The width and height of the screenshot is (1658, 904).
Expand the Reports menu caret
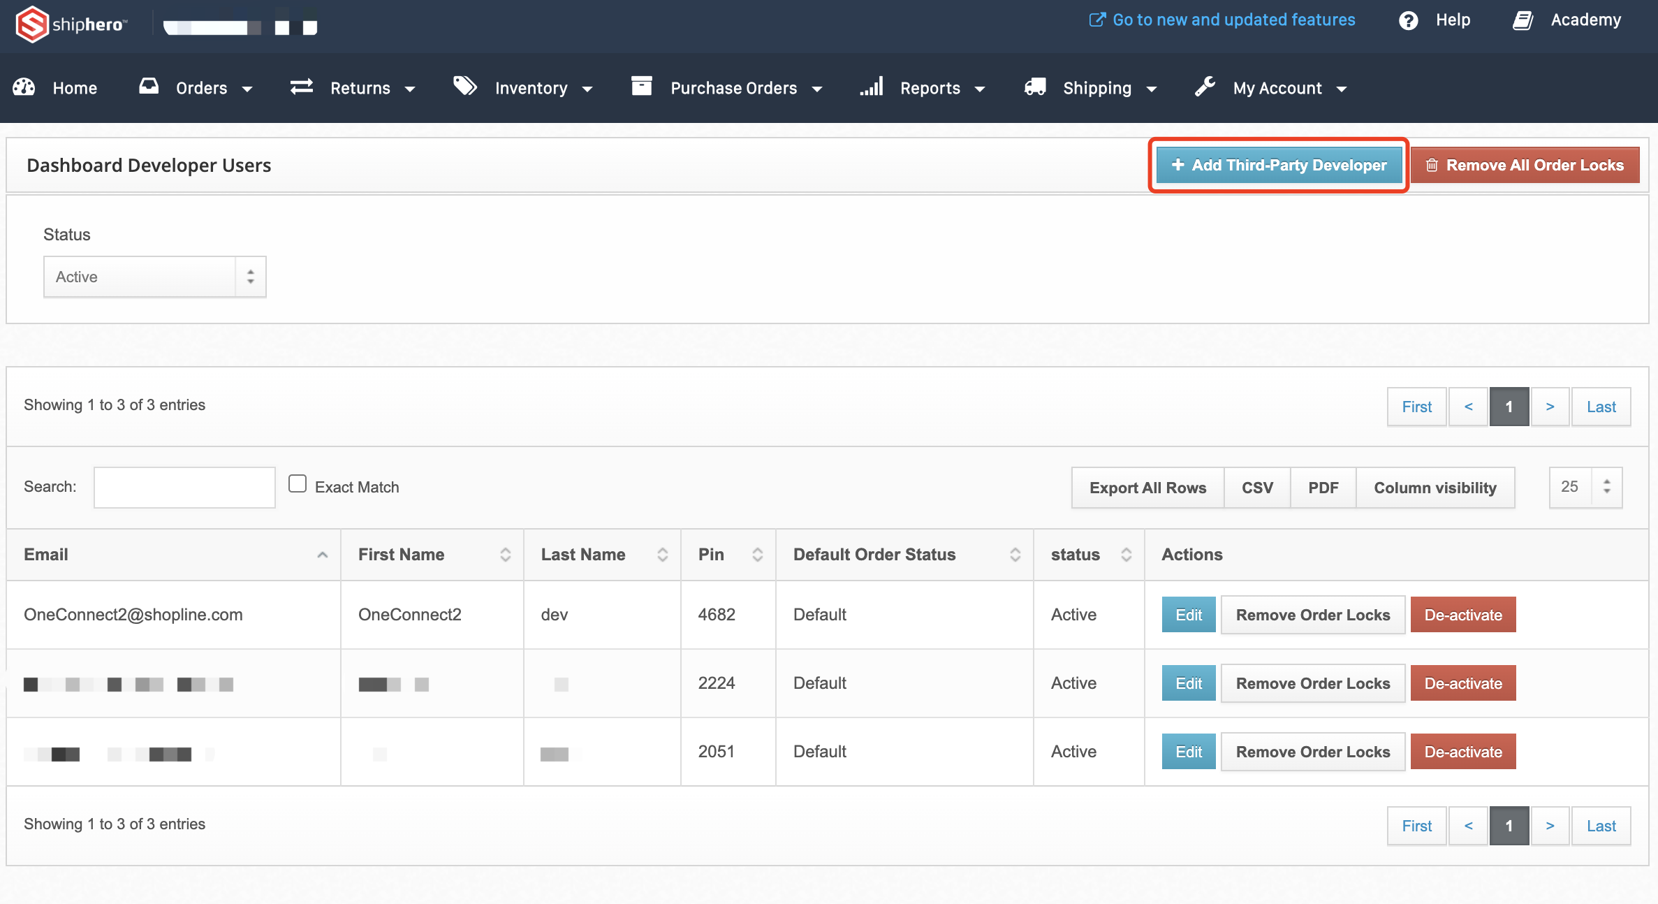[x=980, y=89]
